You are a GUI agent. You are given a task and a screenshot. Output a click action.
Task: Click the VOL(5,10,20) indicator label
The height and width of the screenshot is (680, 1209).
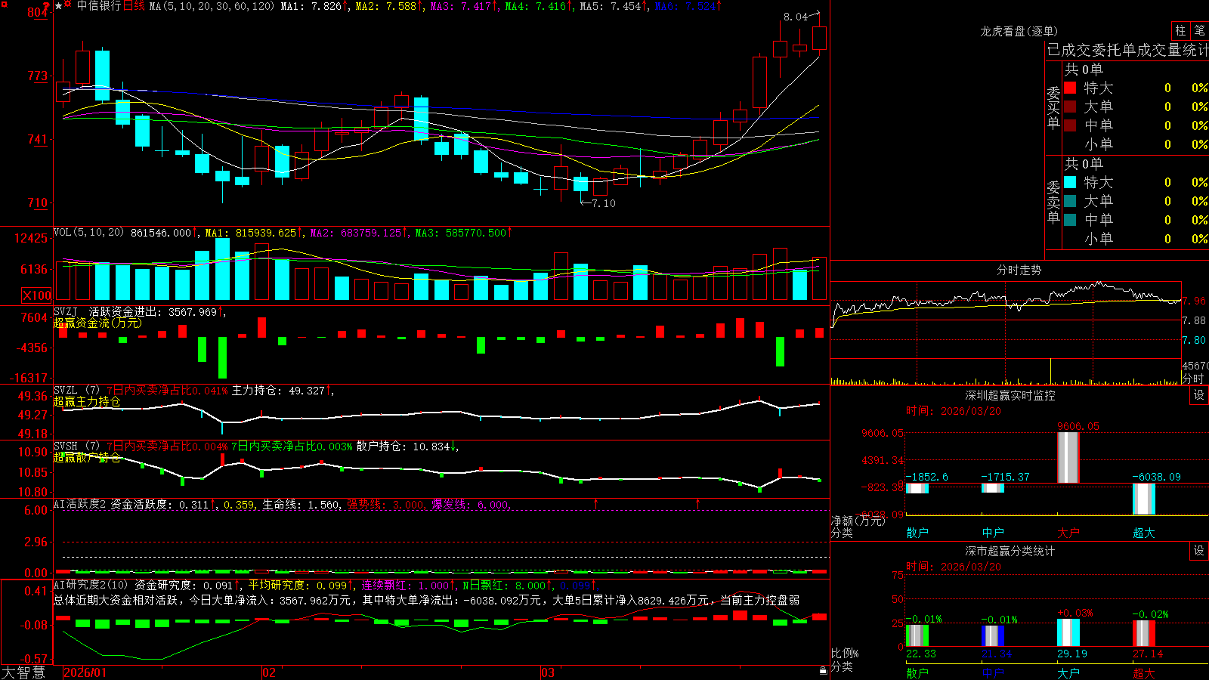[x=88, y=233]
